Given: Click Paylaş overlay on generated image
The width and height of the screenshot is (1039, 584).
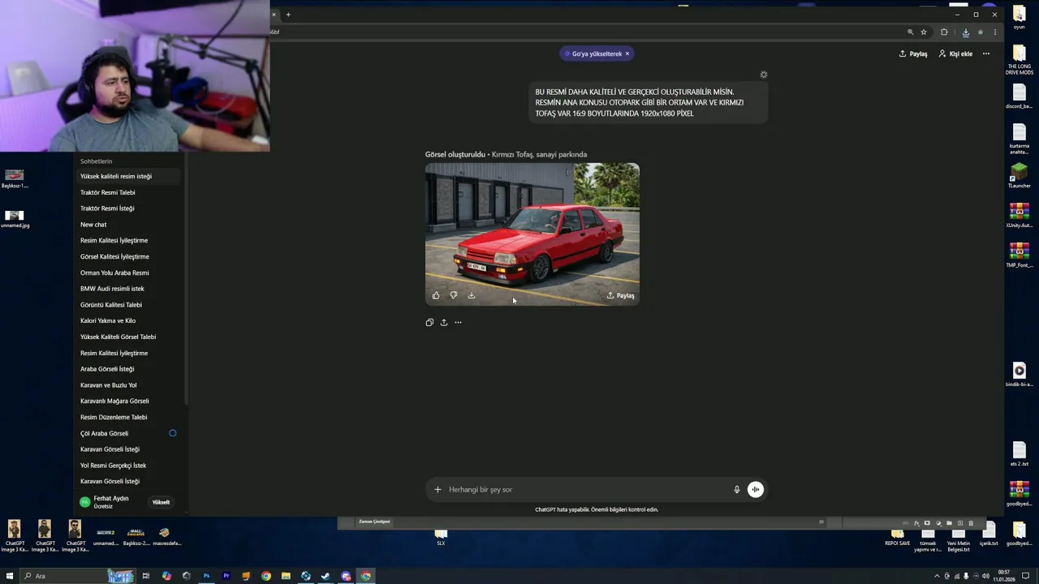Looking at the screenshot, I should pos(621,295).
